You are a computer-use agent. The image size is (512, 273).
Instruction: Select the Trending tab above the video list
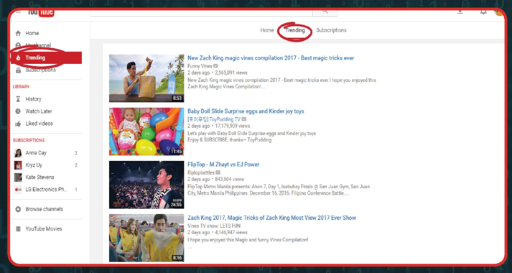(x=295, y=30)
